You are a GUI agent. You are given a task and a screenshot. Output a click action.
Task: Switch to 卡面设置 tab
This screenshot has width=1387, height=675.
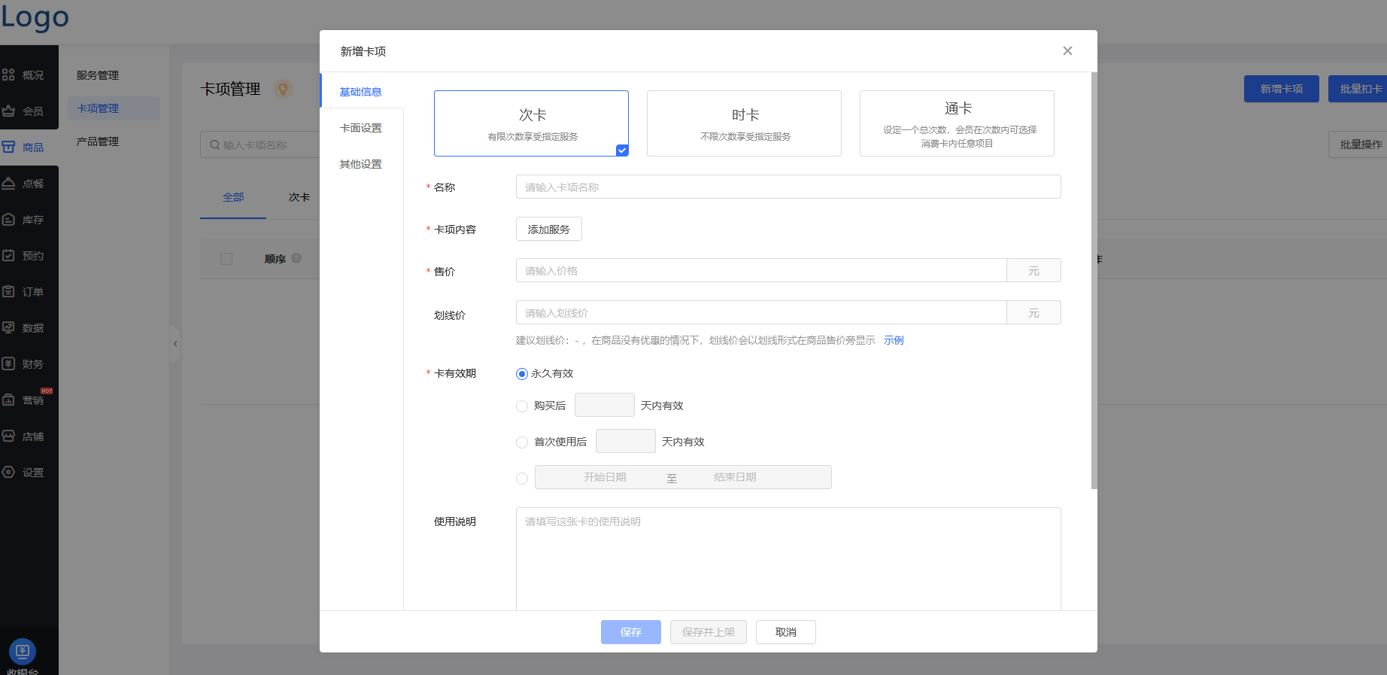click(361, 128)
